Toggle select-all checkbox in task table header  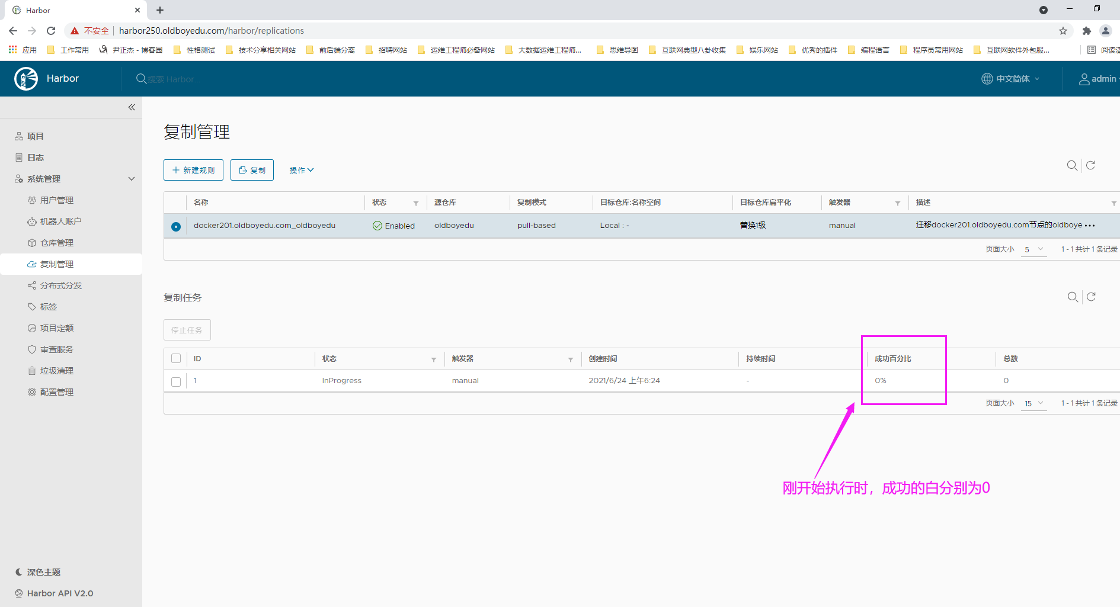(x=176, y=358)
